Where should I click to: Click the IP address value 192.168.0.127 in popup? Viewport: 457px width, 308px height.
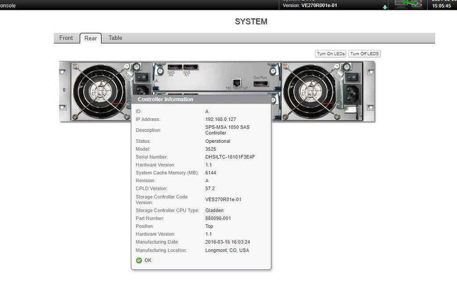220,119
